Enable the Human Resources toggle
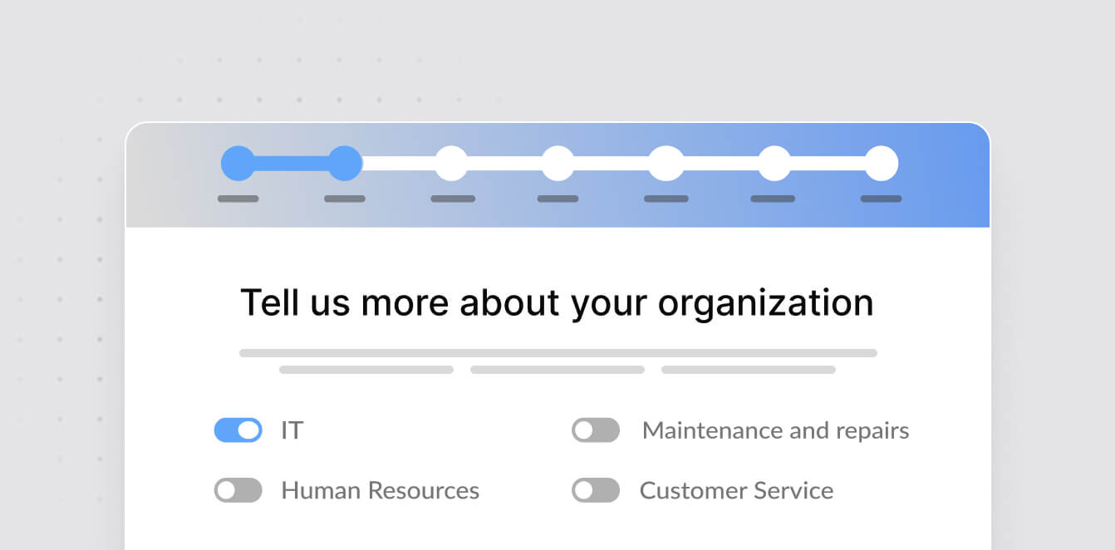The image size is (1115, 550). (238, 490)
